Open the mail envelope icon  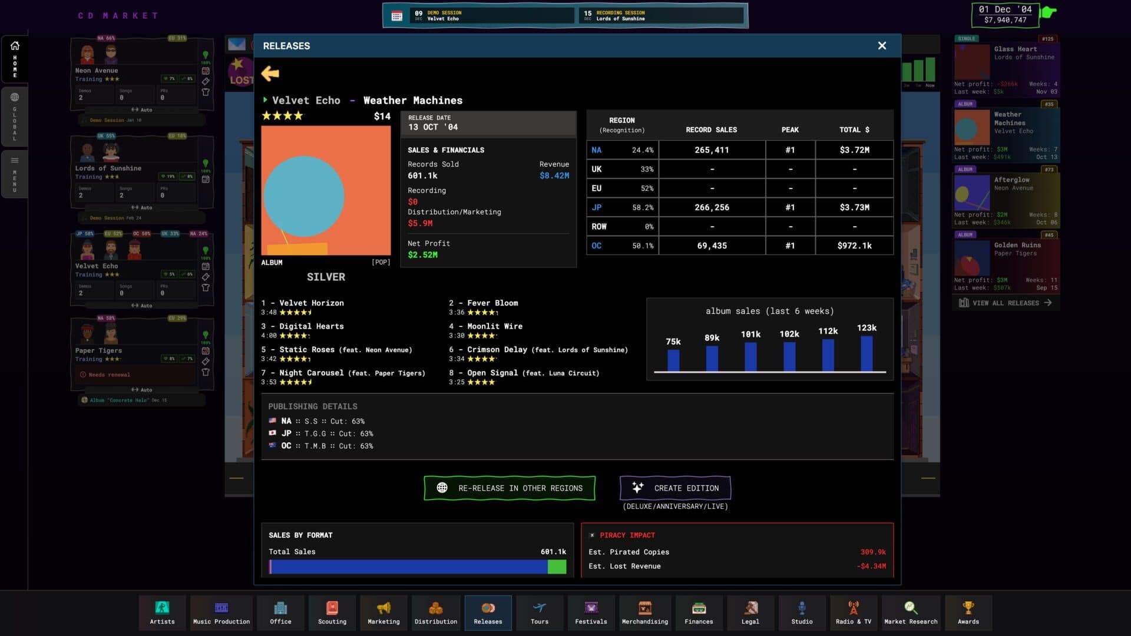237,44
